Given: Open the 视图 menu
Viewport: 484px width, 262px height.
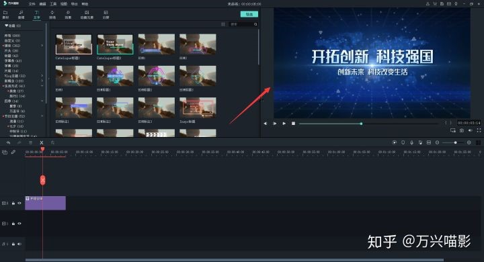Looking at the screenshot, I should (x=64, y=4).
